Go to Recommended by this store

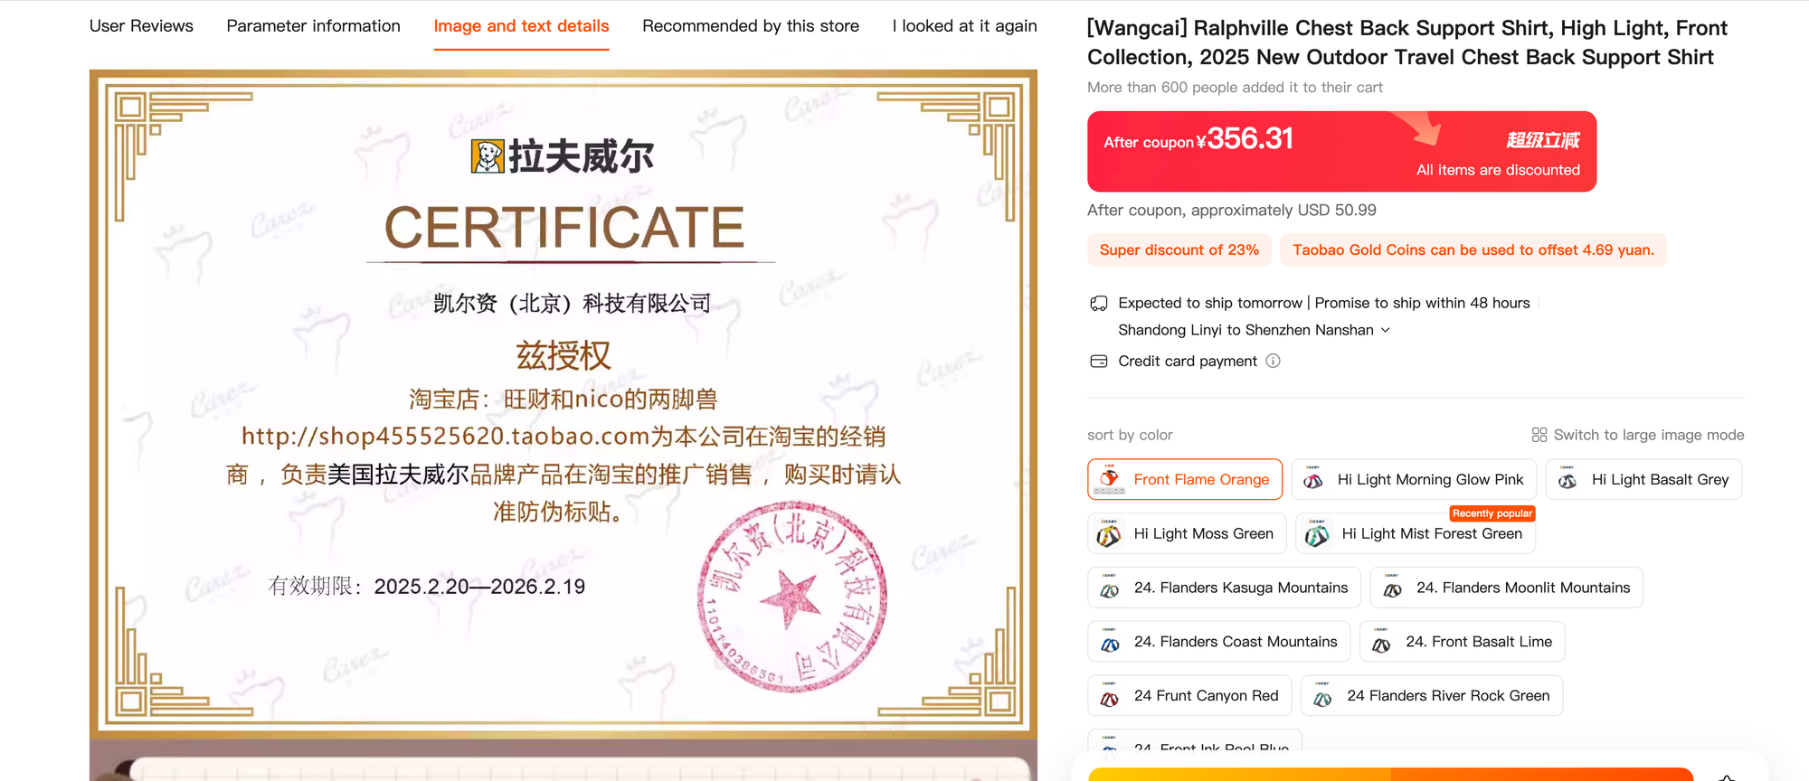[750, 26]
